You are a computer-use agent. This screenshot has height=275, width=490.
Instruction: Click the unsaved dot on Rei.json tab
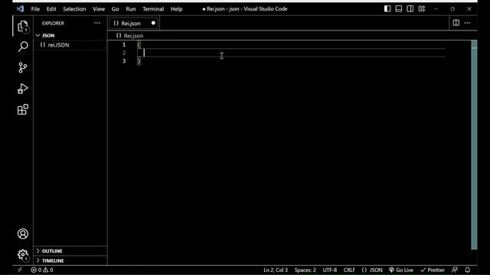click(x=153, y=23)
